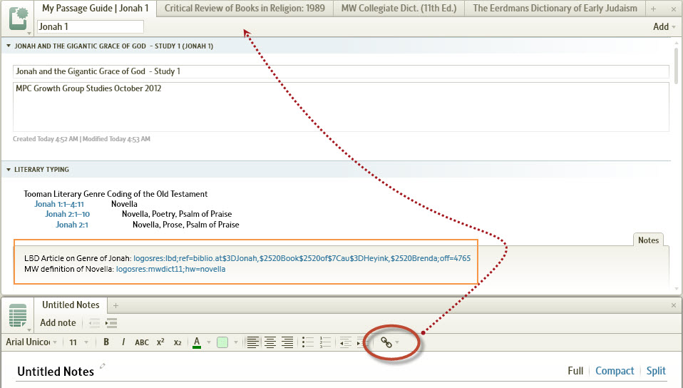Close the Untitled Notes panel

point(674,305)
